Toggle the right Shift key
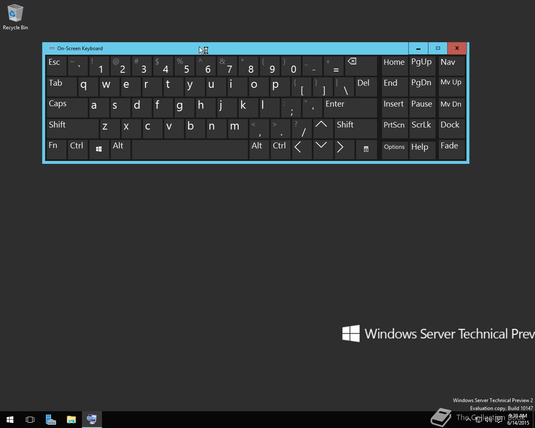535x428 pixels. [356, 129]
